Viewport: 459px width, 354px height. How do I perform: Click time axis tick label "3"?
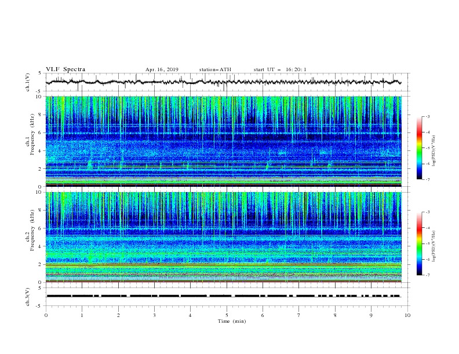[x=154, y=315]
